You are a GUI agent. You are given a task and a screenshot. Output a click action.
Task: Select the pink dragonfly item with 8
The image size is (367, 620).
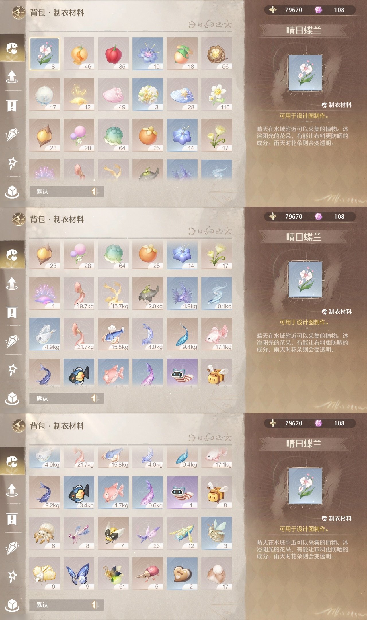[x=79, y=533]
